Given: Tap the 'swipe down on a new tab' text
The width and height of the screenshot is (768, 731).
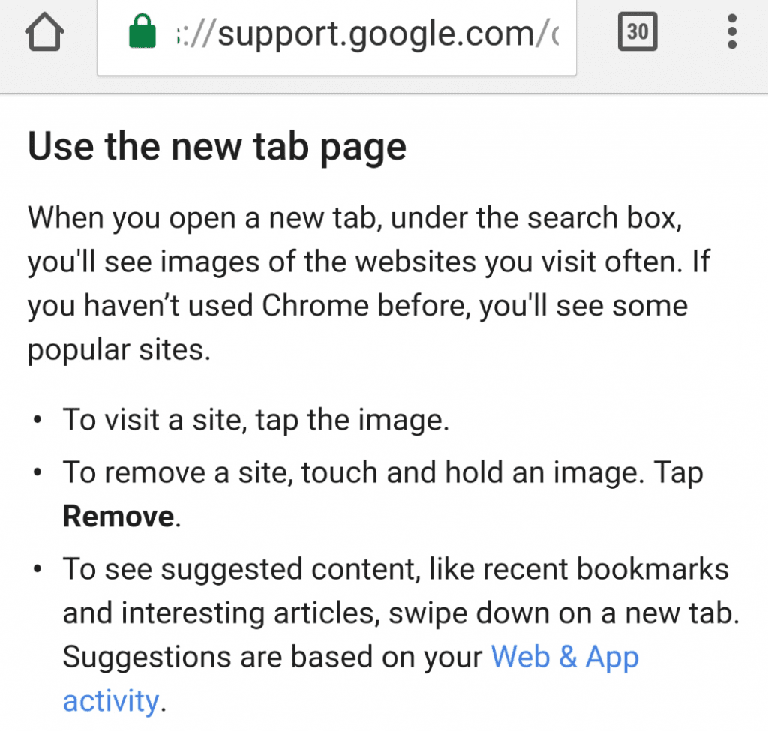Looking at the screenshot, I should click(563, 613).
